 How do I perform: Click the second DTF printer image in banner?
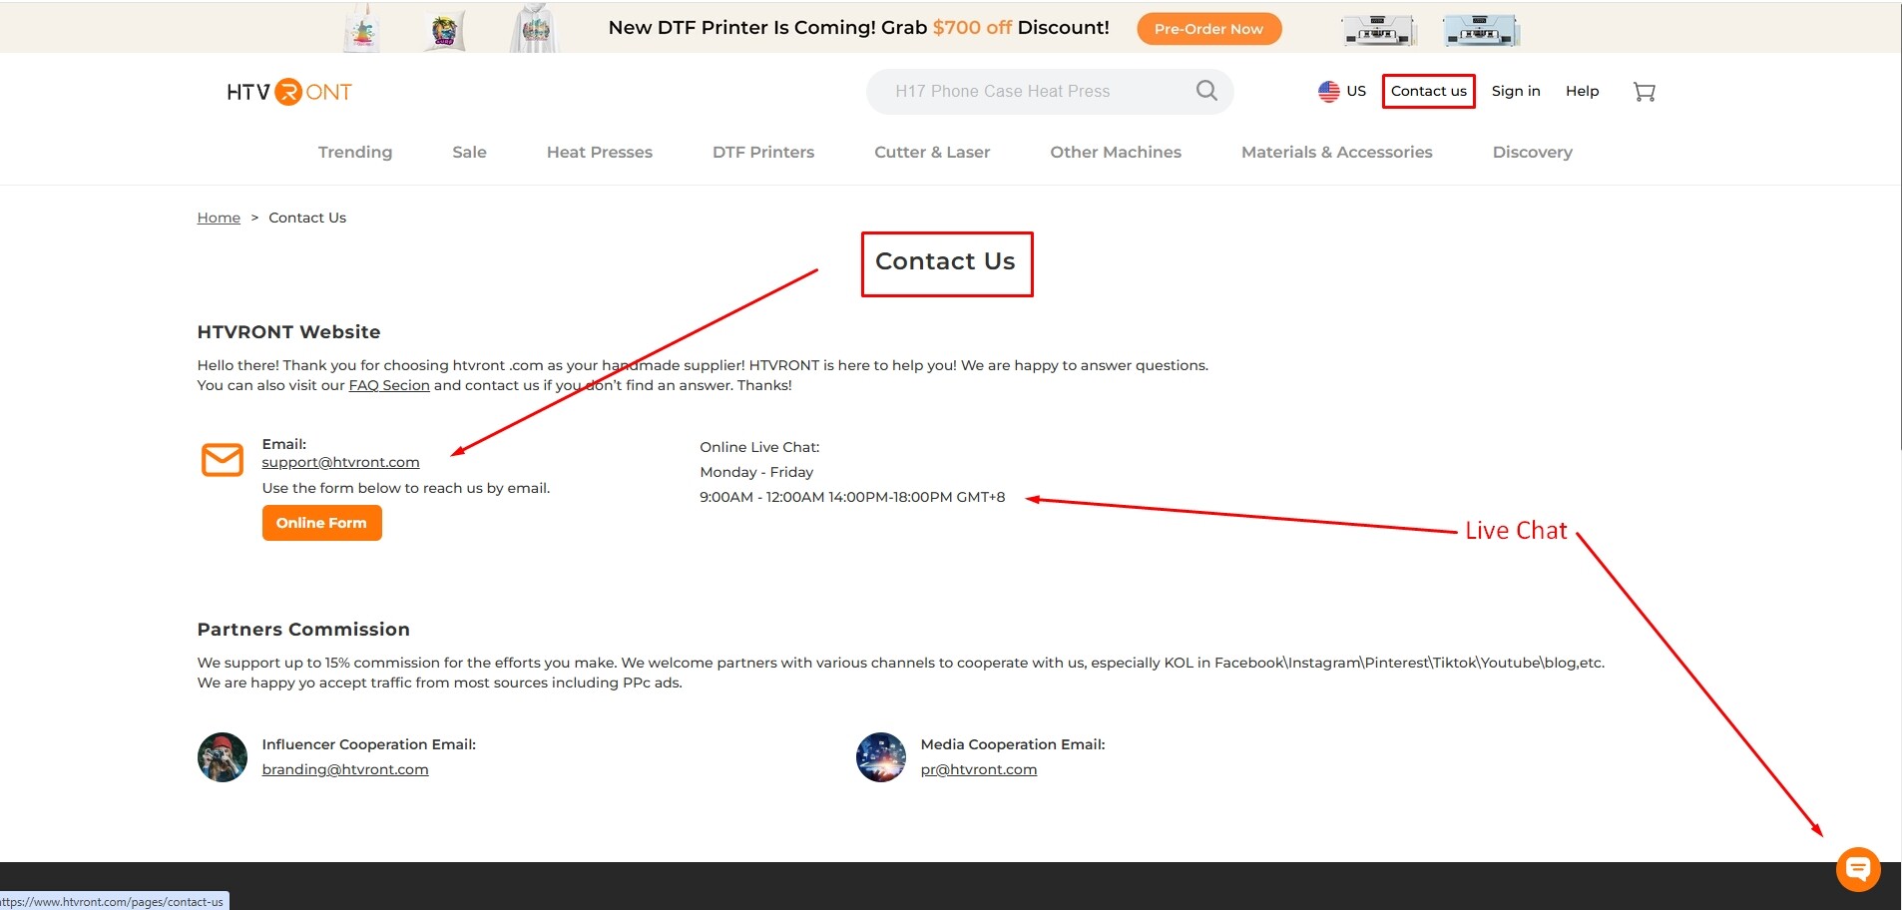(1481, 31)
